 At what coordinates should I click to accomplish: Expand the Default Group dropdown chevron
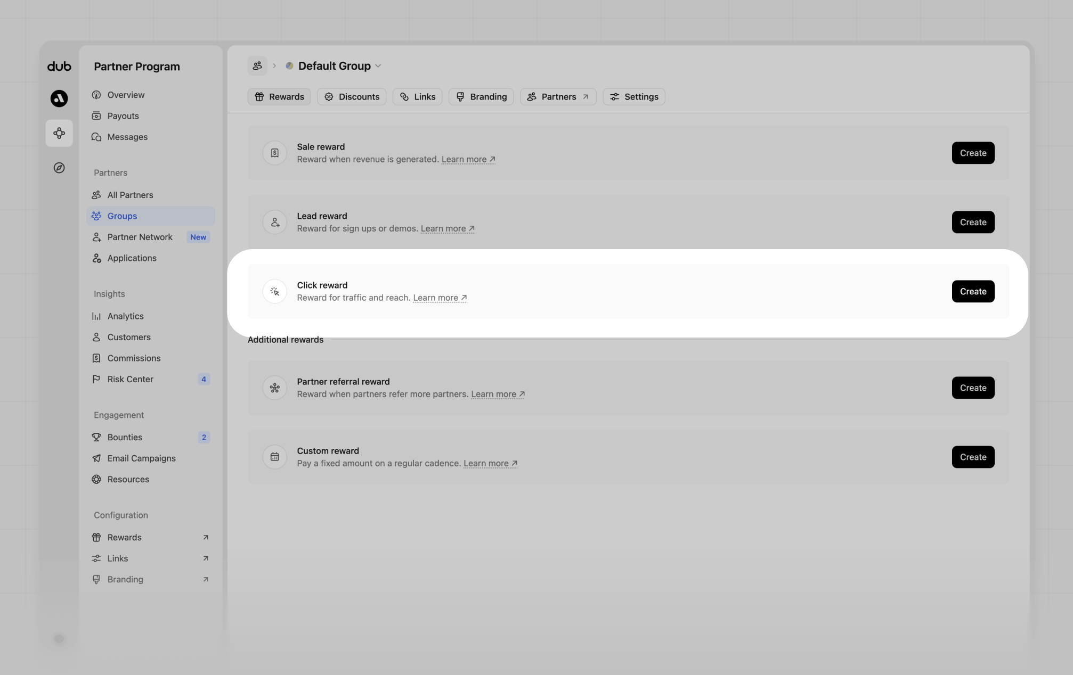coord(378,66)
